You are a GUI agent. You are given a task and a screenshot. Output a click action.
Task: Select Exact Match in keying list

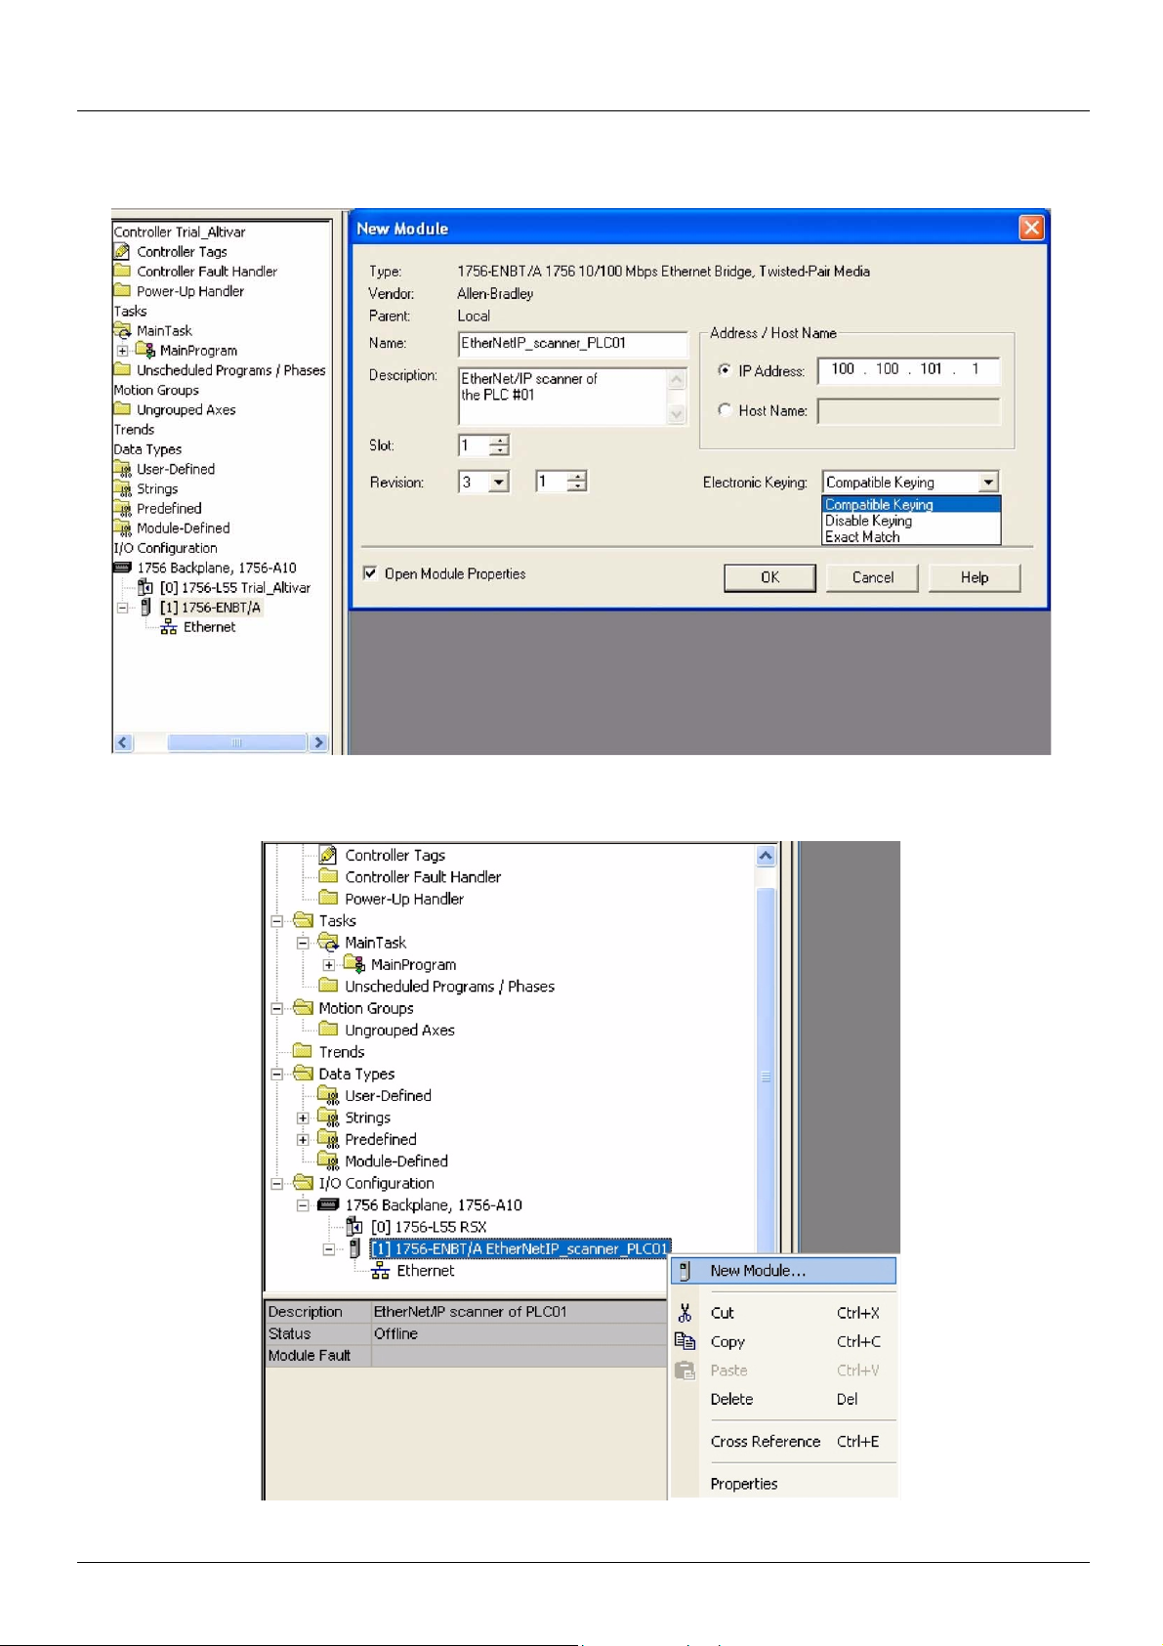click(x=911, y=536)
